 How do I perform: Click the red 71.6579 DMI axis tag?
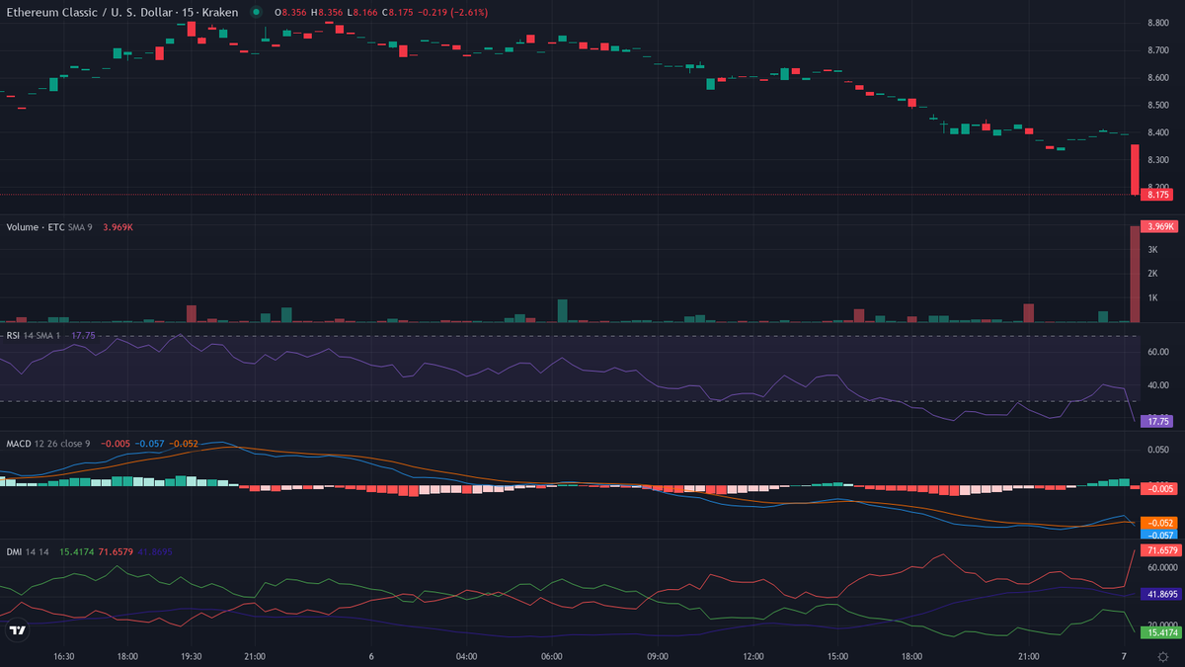(1160, 549)
